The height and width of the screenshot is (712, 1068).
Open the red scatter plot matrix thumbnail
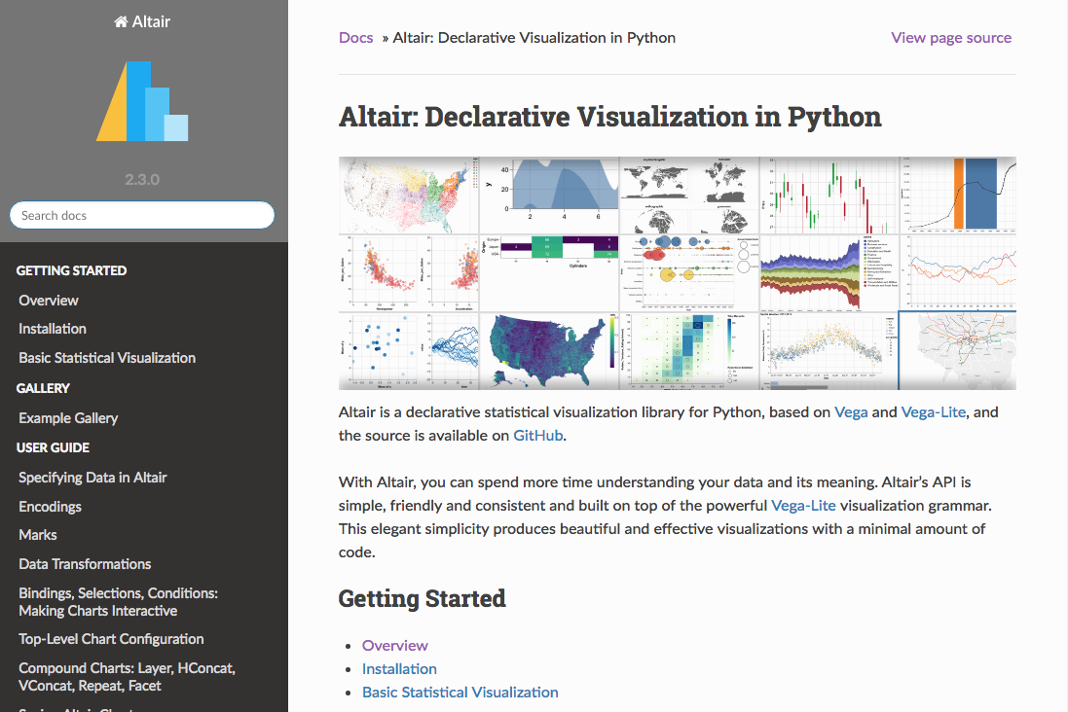click(409, 273)
